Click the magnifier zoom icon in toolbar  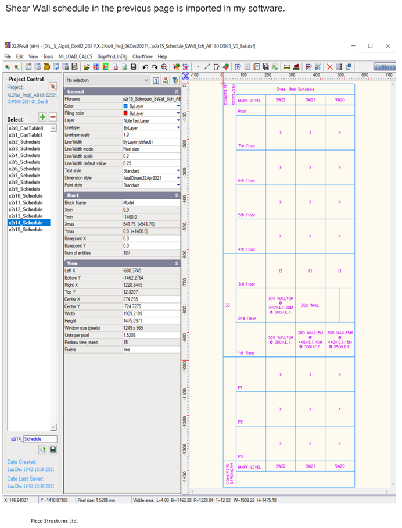[x=164, y=67]
